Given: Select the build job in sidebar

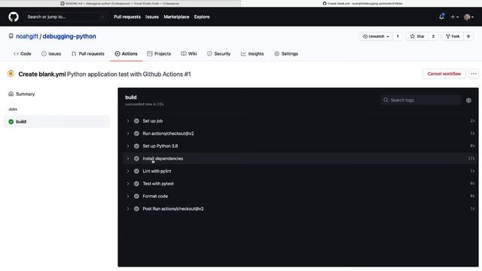Looking at the screenshot, I should coord(57,122).
